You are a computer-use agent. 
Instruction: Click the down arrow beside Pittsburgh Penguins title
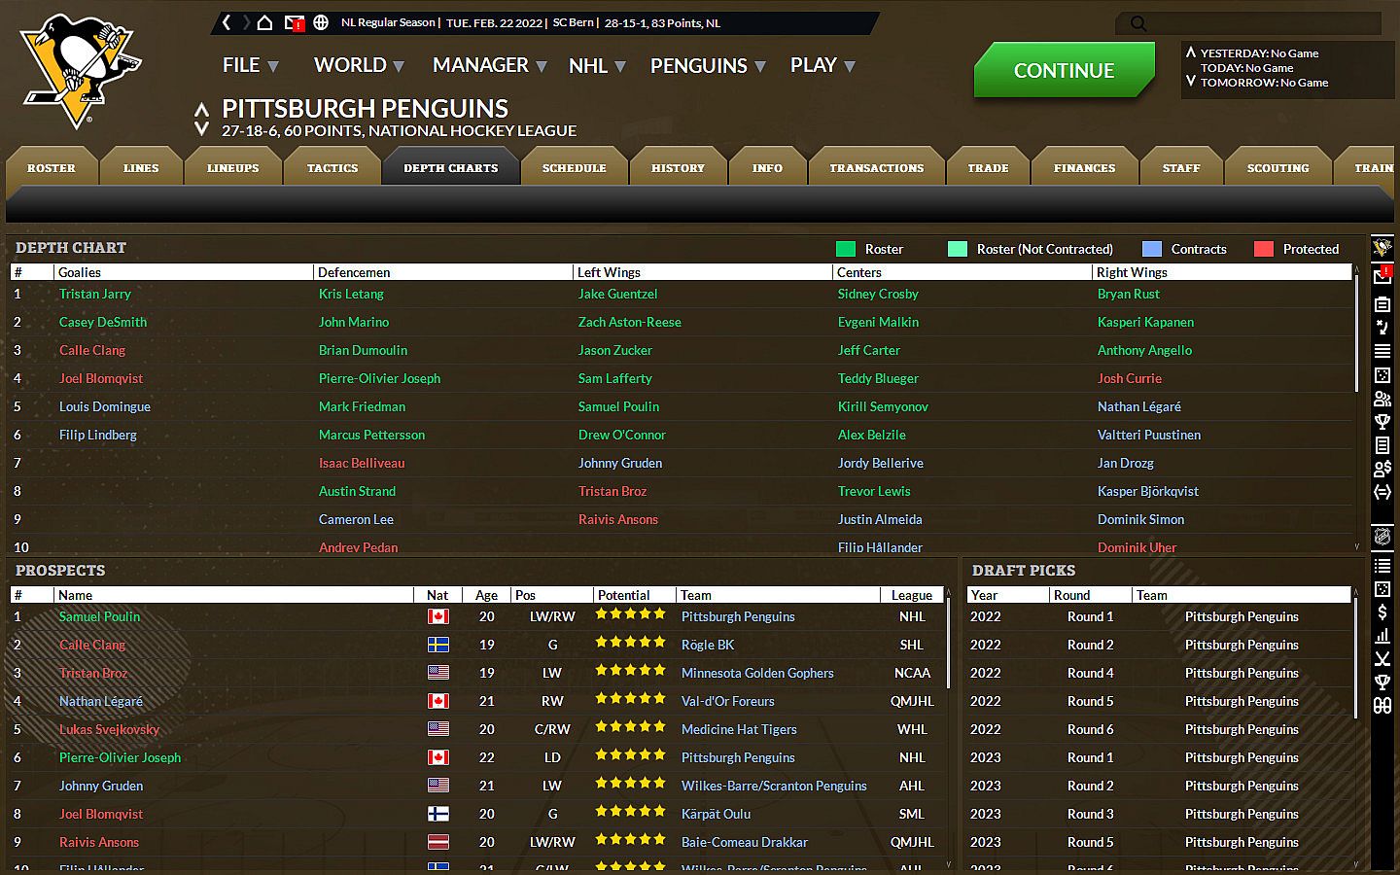(x=201, y=128)
